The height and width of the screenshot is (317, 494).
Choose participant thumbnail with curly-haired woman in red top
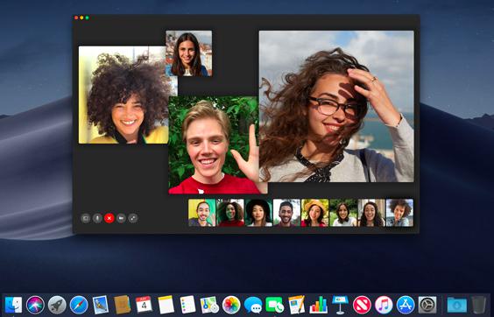point(230,213)
